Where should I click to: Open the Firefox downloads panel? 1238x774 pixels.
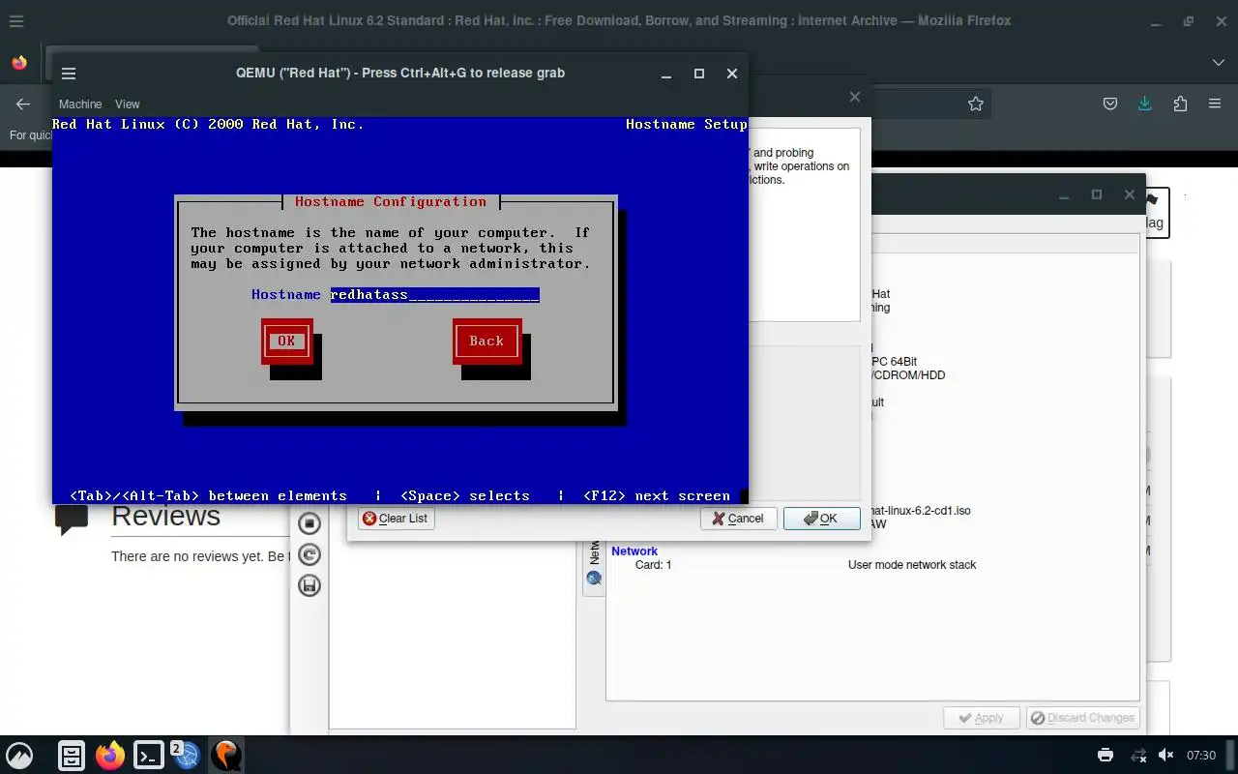1145,104
